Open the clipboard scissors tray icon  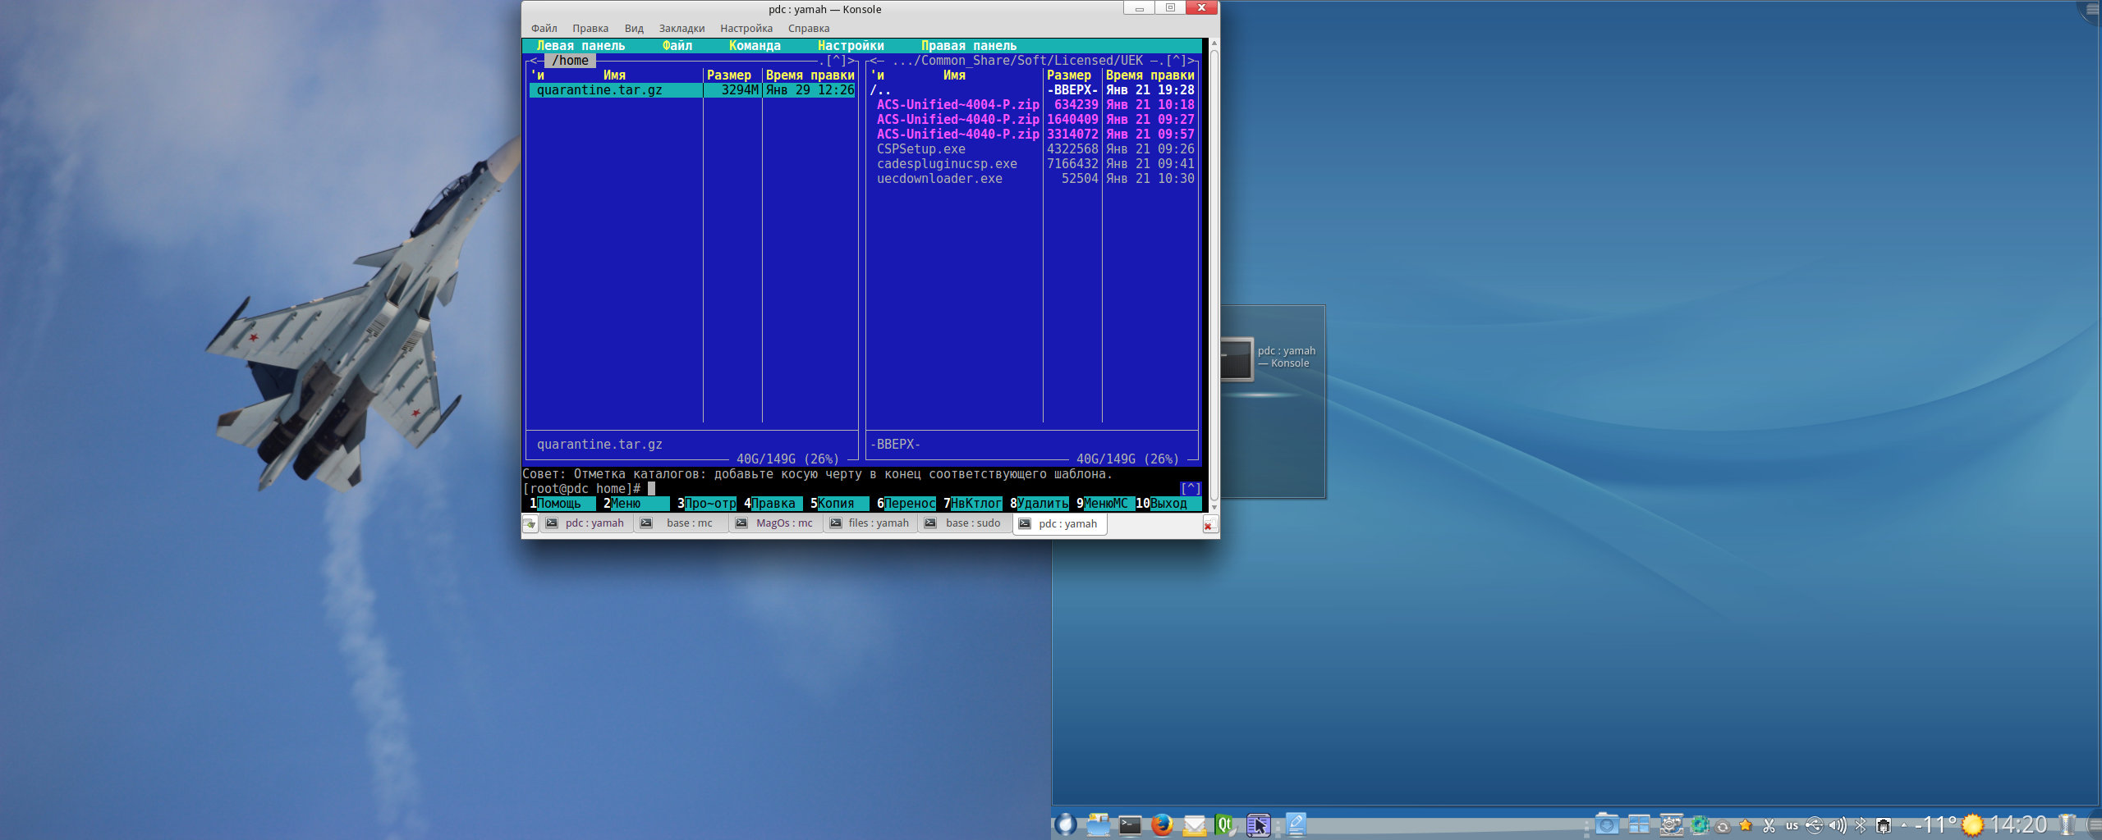(x=1769, y=825)
